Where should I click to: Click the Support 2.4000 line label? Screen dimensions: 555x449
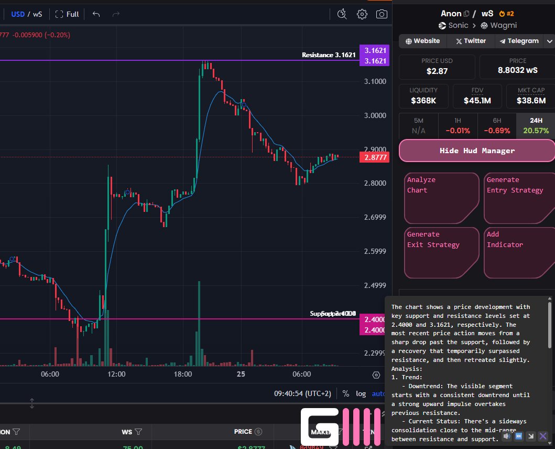[333, 314]
